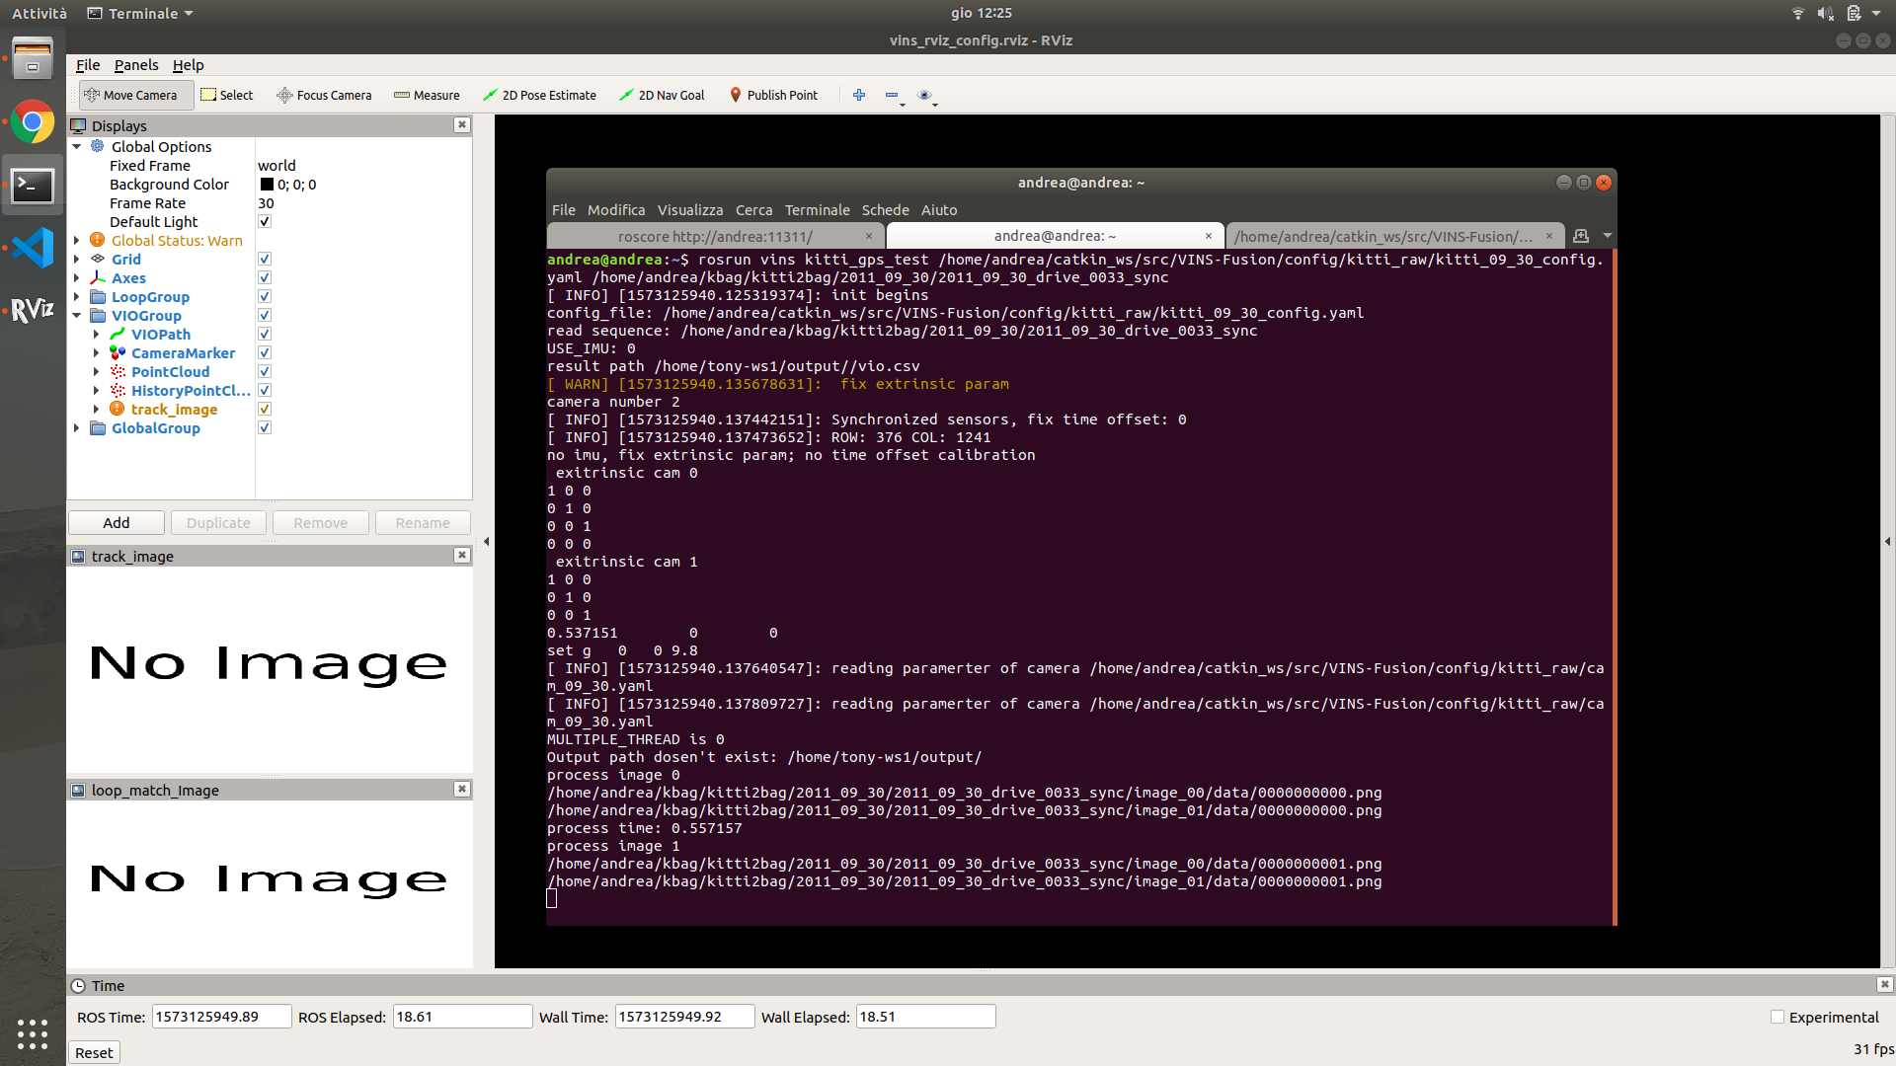1896x1066 pixels.
Task: Select the Publish Point tool
Action: 774,95
